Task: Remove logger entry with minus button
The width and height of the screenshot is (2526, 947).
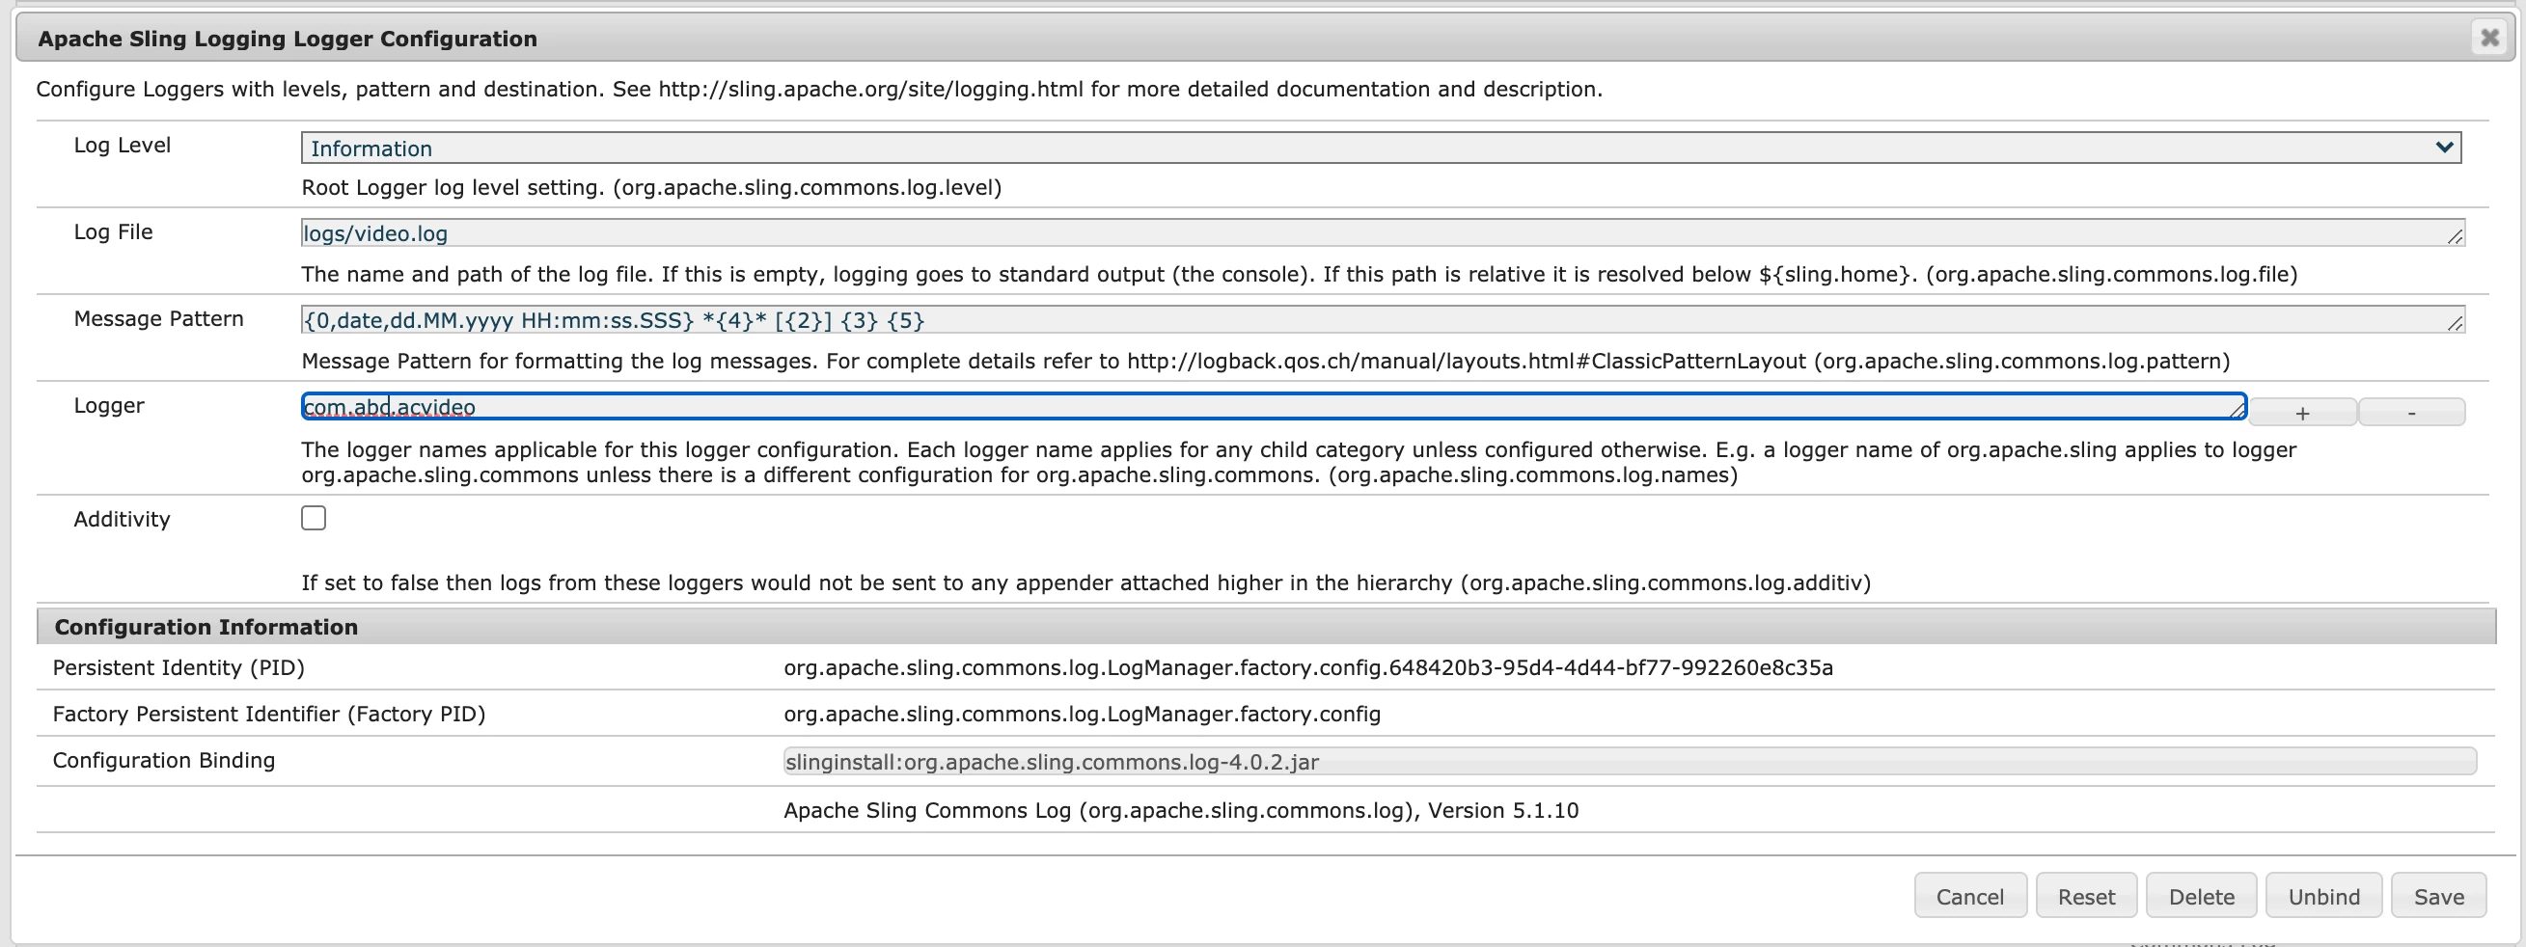Action: pyautogui.click(x=2411, y=413)
